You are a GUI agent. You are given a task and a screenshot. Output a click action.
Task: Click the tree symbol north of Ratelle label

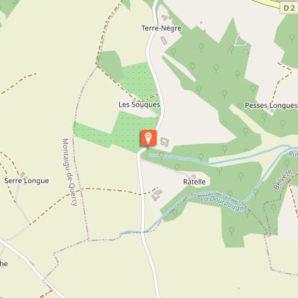click(x=177, y=167)
